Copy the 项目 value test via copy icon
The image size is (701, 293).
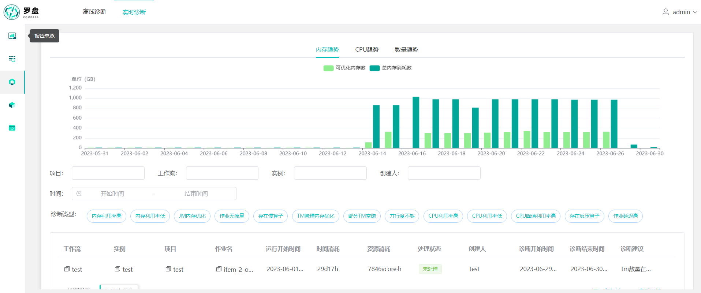point(168,269)
